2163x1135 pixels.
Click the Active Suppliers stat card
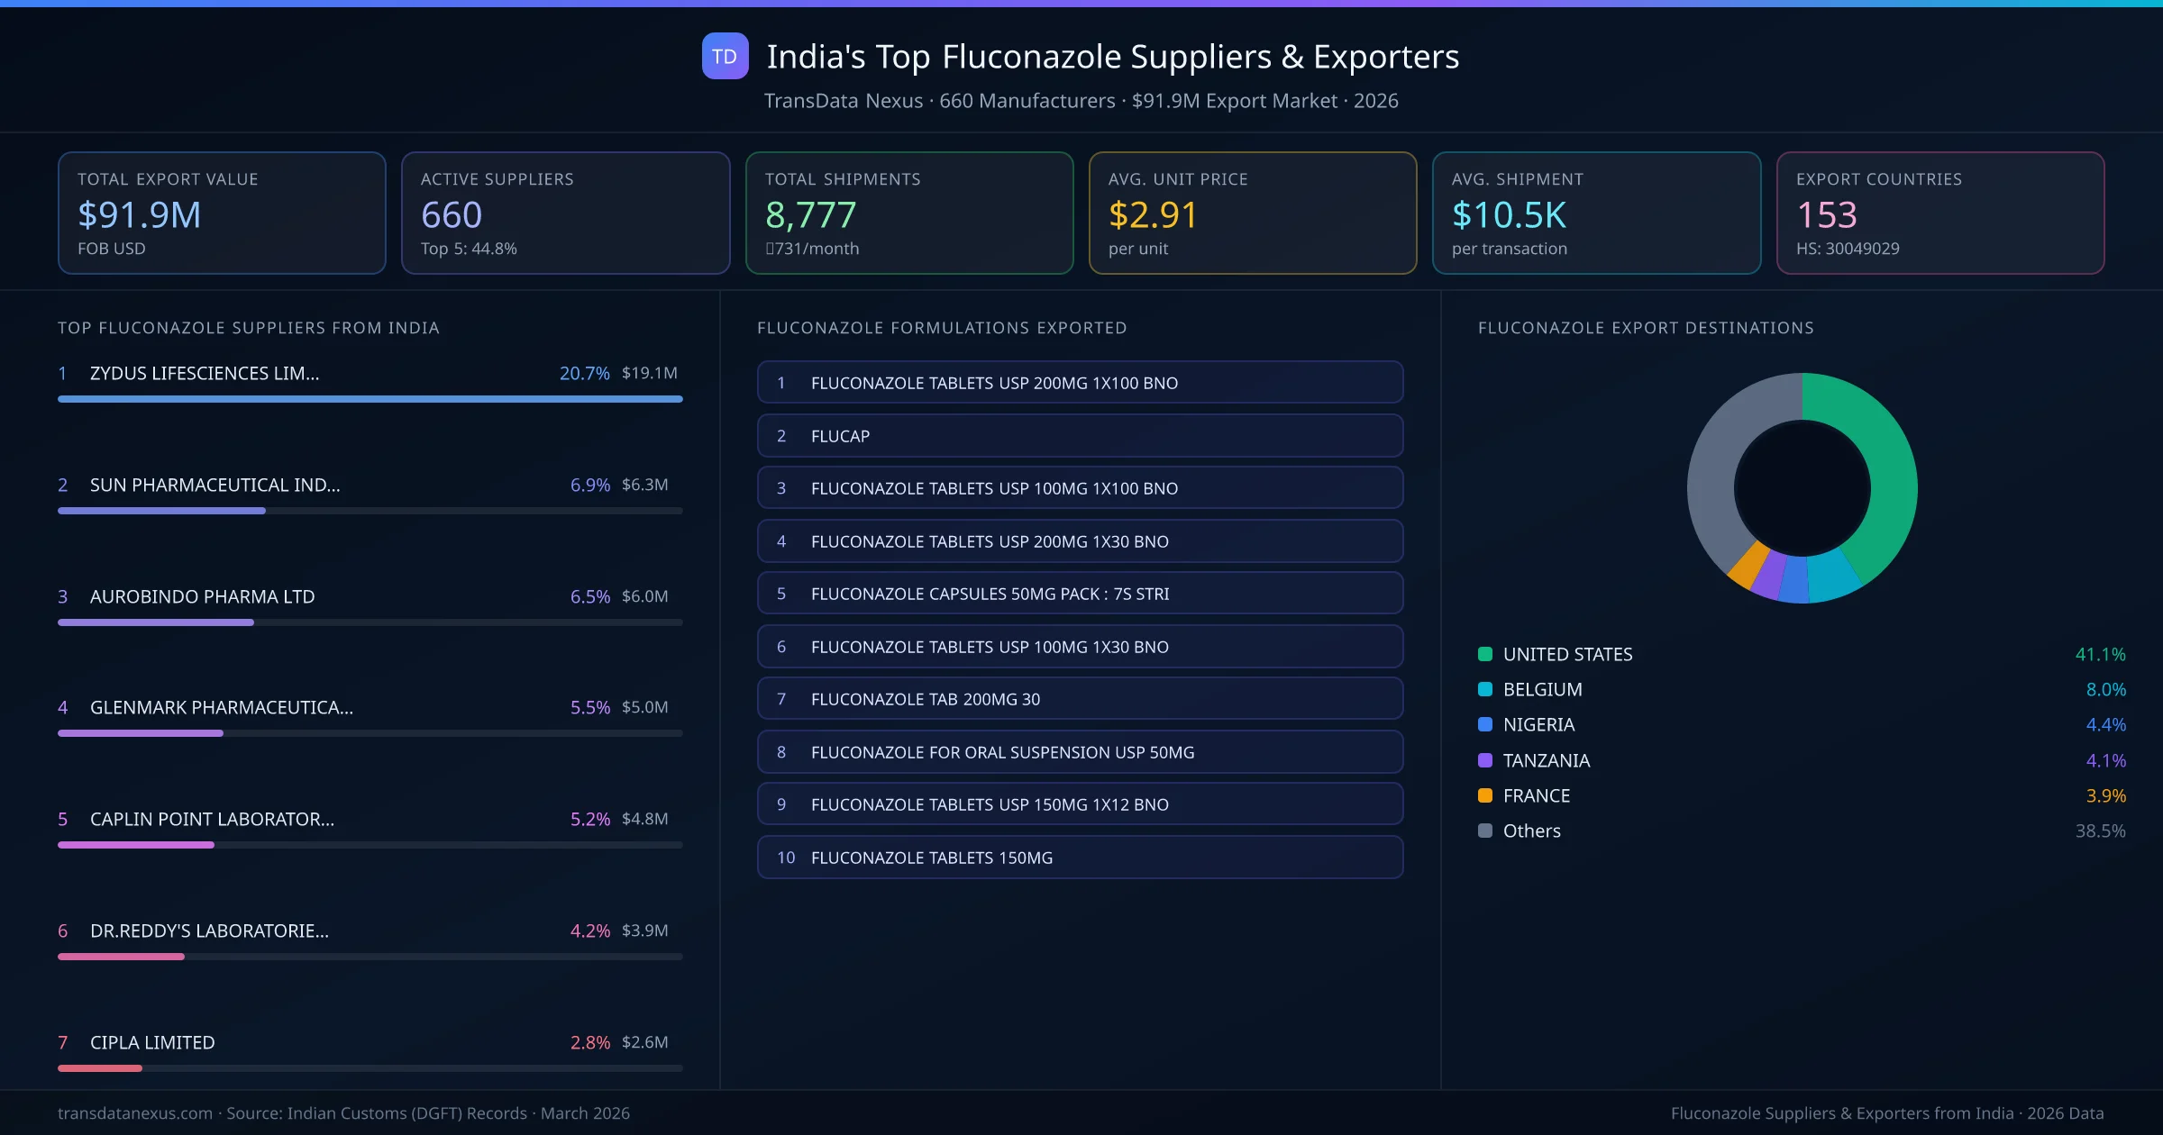pos(565,213)
